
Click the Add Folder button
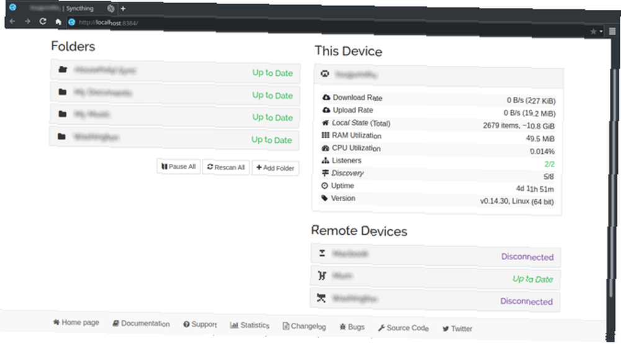[275, 168]
